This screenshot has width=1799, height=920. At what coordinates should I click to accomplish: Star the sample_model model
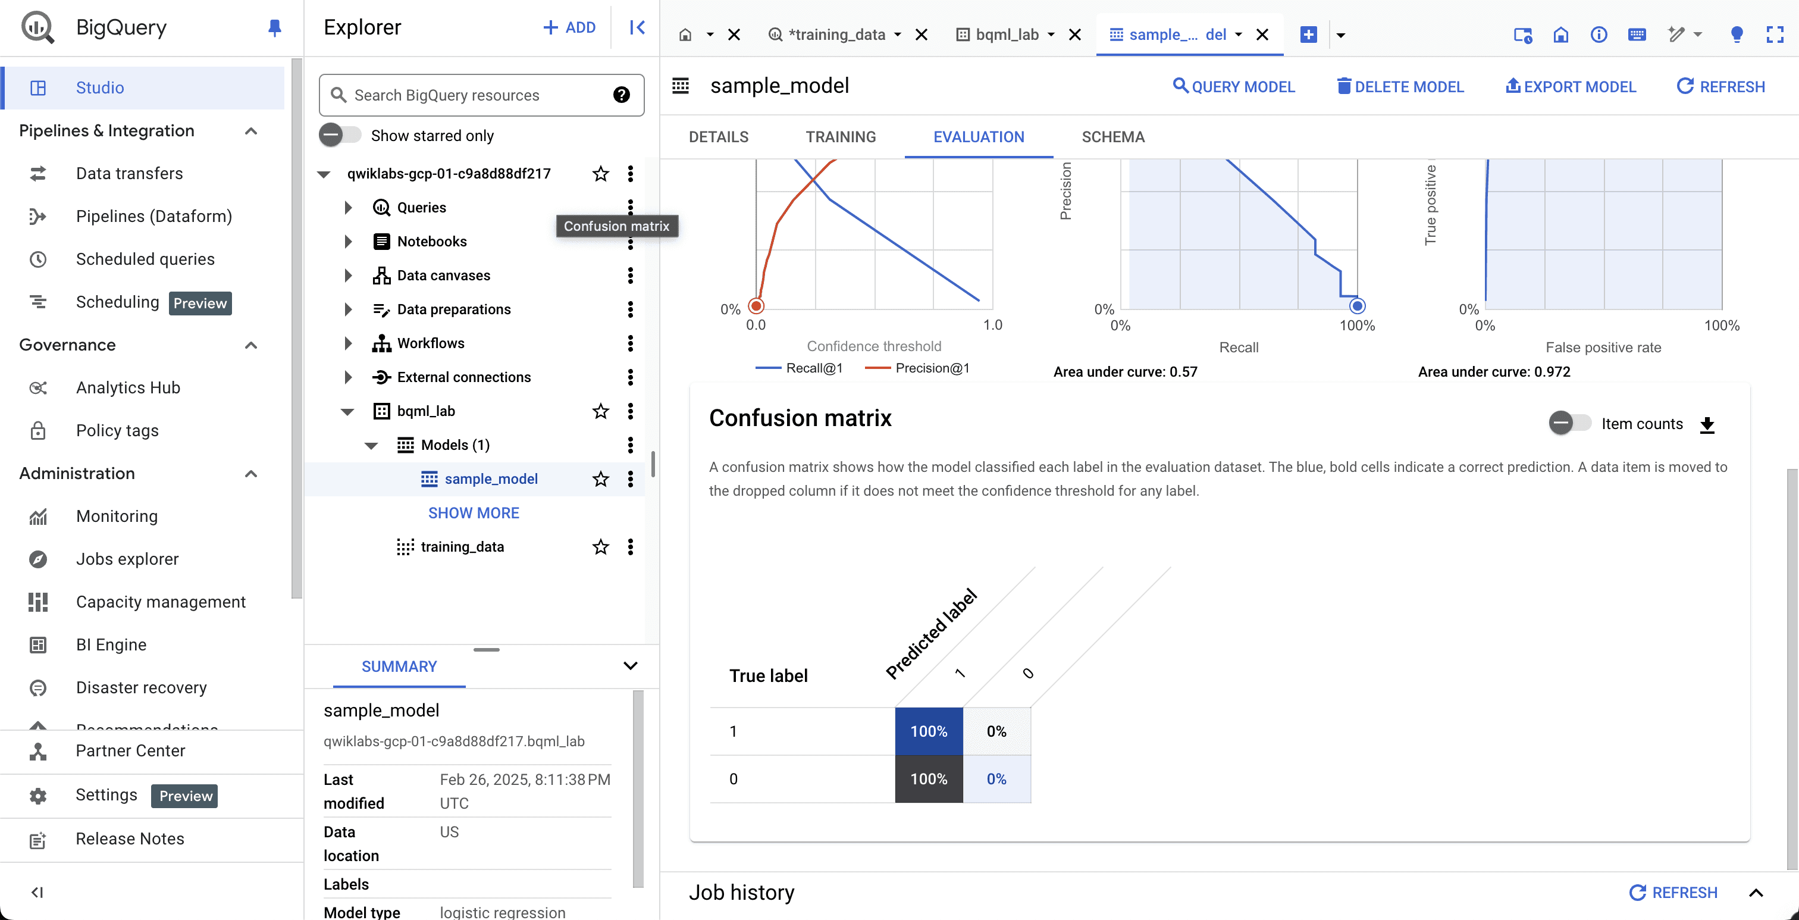click(x=601, y=478)
